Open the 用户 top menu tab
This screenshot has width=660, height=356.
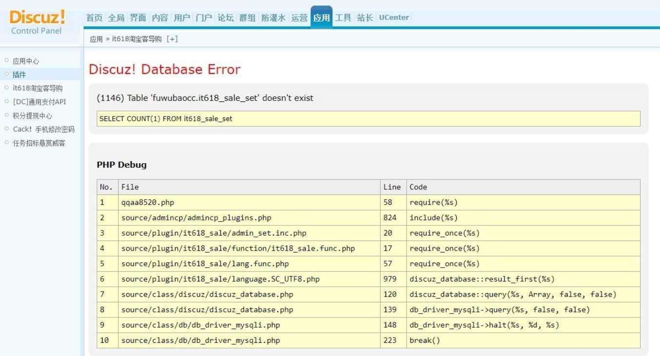point(182,18)
